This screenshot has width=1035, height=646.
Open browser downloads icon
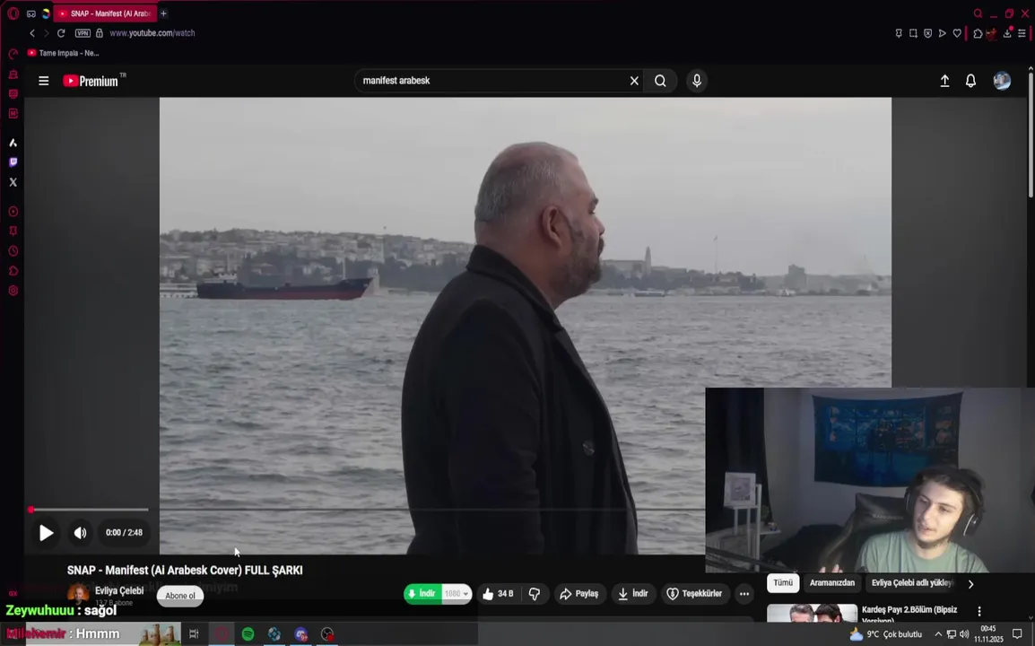click(x=1007, y=33)
